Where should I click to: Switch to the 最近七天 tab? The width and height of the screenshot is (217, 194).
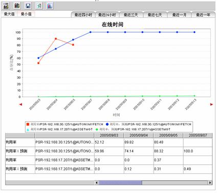(x=155, y=15)
